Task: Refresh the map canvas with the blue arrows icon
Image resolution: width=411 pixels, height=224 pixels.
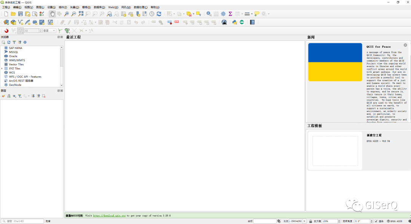Action: pos(159,14)
